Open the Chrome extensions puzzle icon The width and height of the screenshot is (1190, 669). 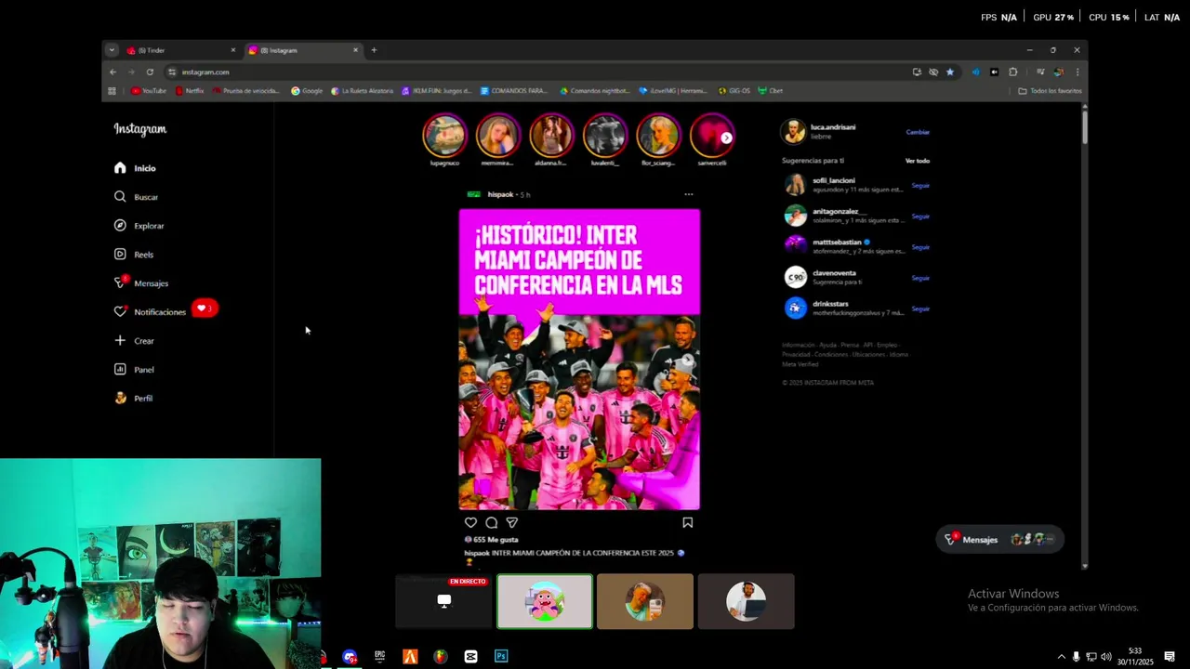click(x=1012, y=72)
